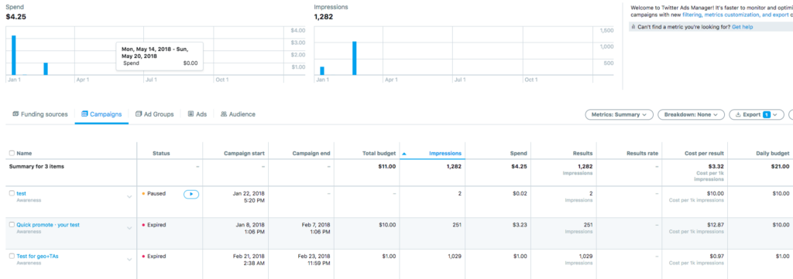Expand chevron menu on 'Quick promote - your test' row
Screen dimensions: 793x279
pyautogui.click(x=129, y=228)
